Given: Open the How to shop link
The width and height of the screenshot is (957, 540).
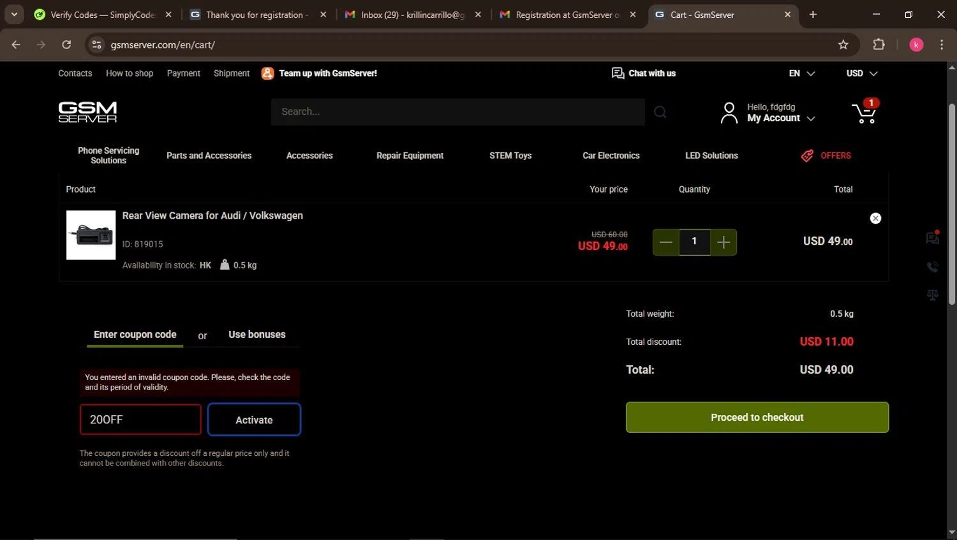Looking at the screenshot, I should click(130, 73).
